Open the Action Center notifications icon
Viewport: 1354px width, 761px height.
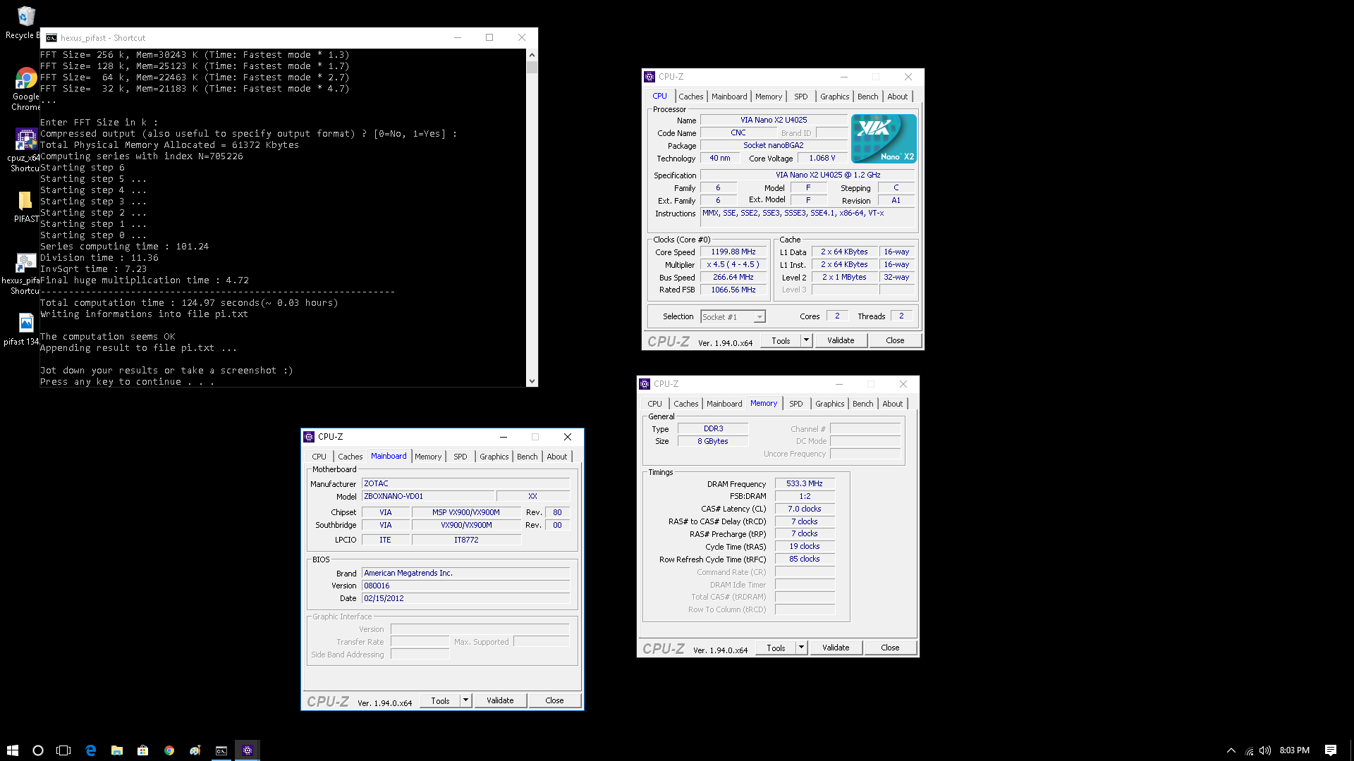click(1331, 750)
